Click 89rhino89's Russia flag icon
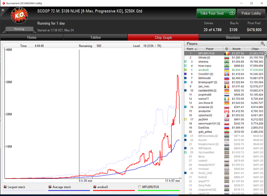The height and width of the screenshot is (196, 267). 227,78
